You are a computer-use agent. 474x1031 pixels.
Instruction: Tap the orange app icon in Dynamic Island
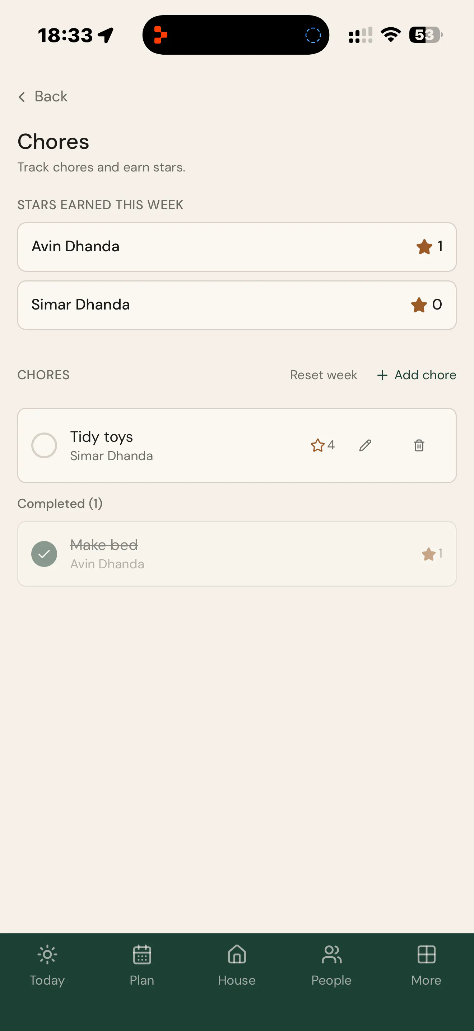[160, 35]
